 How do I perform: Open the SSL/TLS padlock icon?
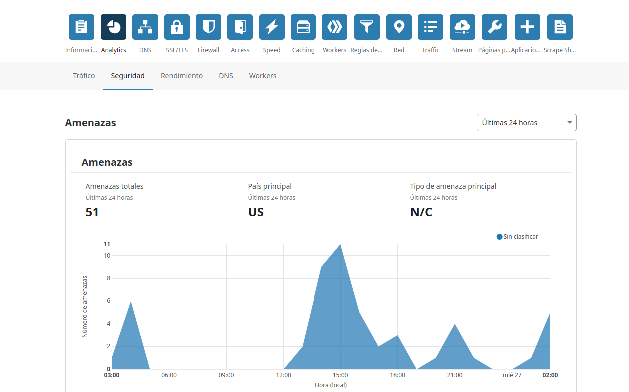(177, 27)
